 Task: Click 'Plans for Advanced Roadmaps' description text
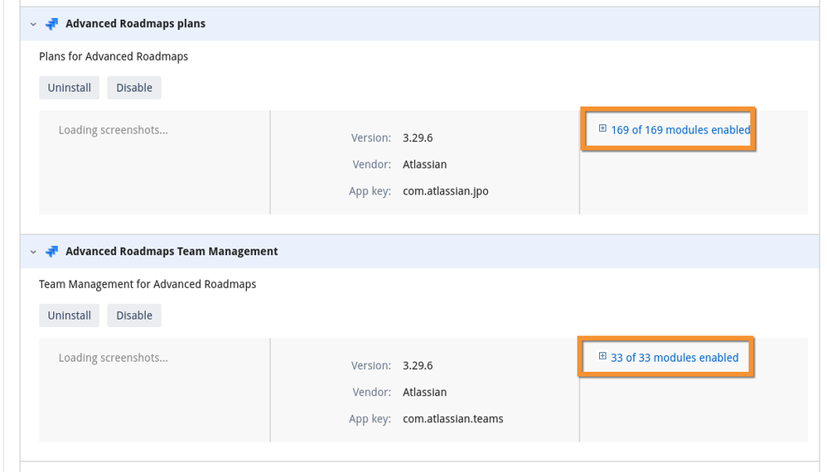pyautogui.click(x=114, y=56)
